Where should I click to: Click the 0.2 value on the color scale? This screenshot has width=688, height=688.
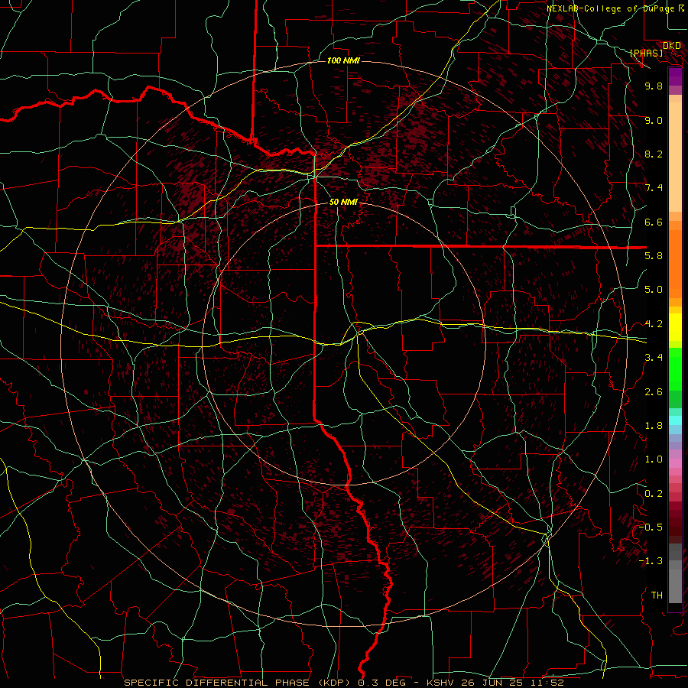coord(654,494)
